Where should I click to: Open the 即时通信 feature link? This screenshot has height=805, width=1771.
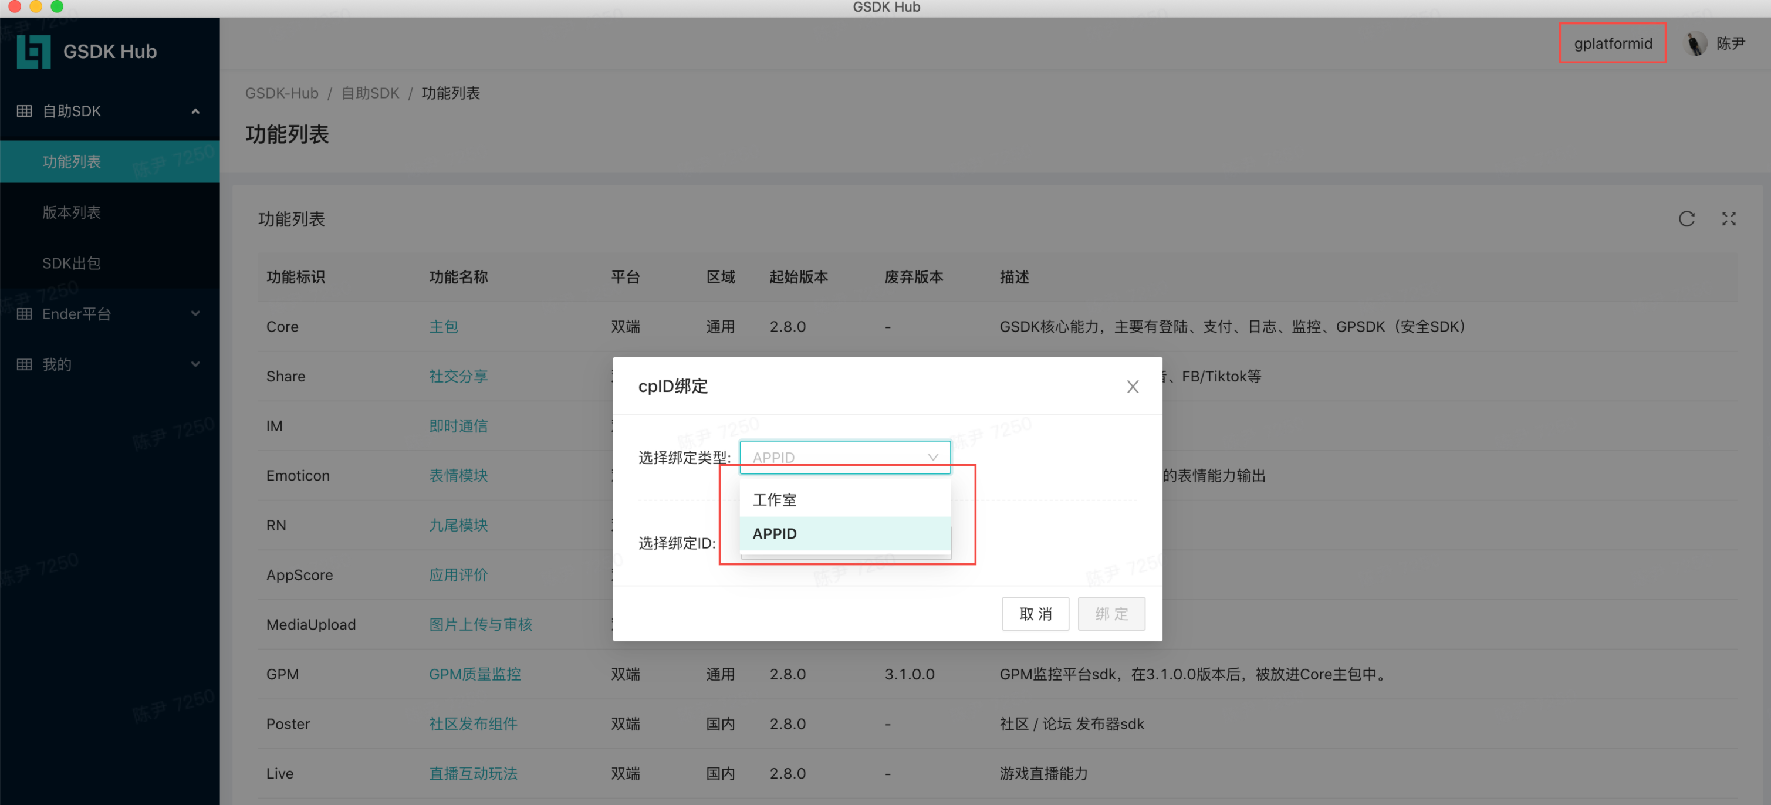pyautogui.click(x=458, y=425)
